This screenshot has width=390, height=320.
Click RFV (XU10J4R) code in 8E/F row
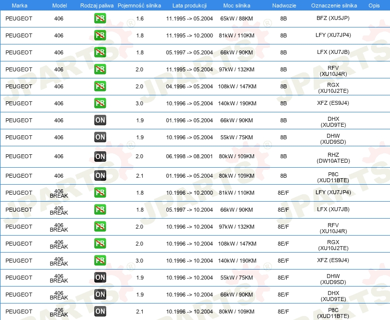(x=333, y=228)
